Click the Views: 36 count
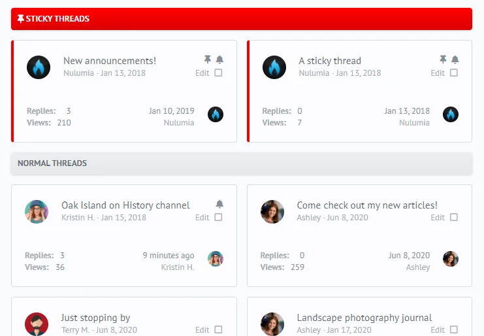484x336 pixels. [x=60, y=267]
